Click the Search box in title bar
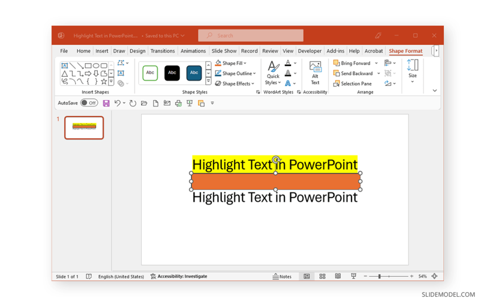Viewport: 495px width, 307px height. (251, 36)
